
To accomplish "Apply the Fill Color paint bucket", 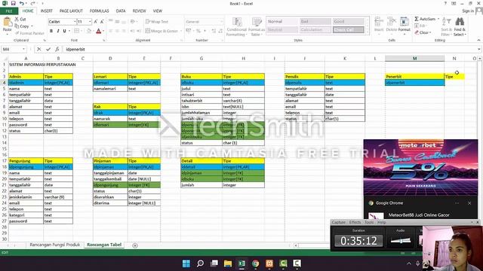I will point(89,31).
